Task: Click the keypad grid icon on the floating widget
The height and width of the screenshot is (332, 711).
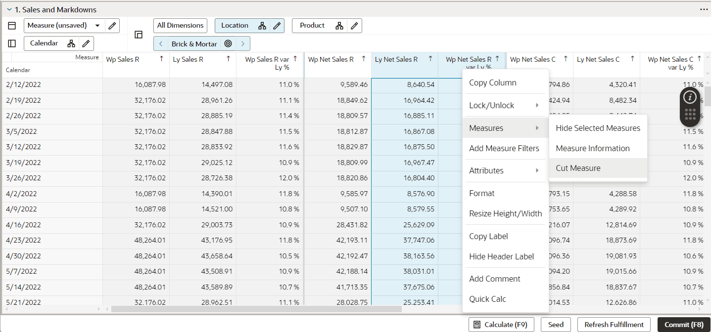Action: click(x=690, y=115)
